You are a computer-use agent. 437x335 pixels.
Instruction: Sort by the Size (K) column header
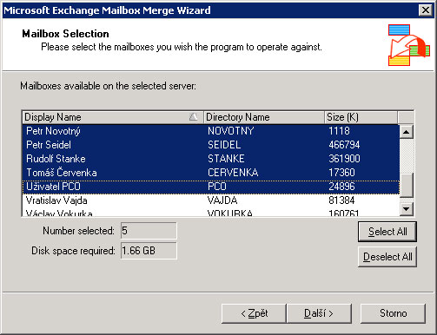tap(361, 117)
